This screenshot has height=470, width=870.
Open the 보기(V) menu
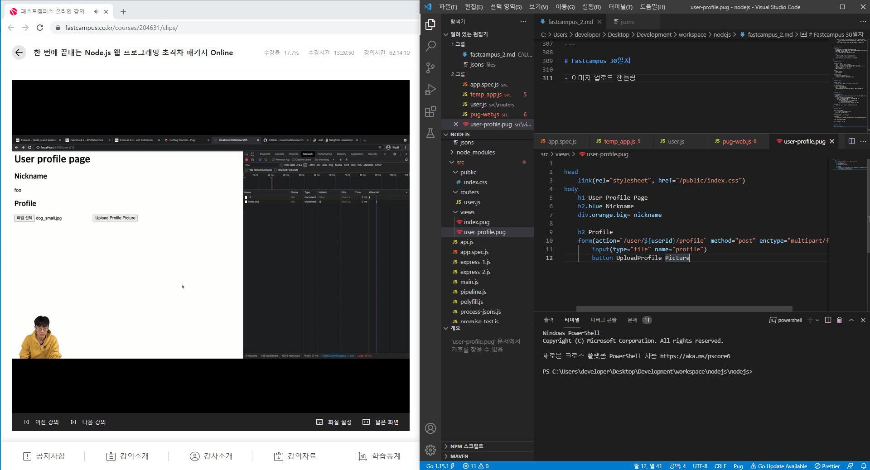tap(538, 7)
